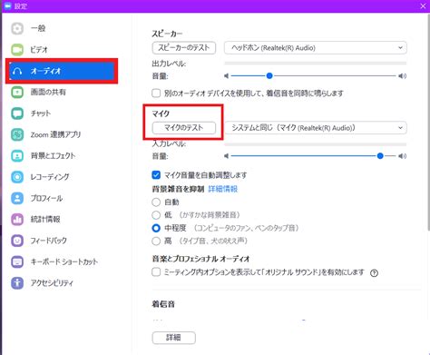Screen dimensions: 430x355
Task: Click the speaker volume slider handle
Action: 269,75
